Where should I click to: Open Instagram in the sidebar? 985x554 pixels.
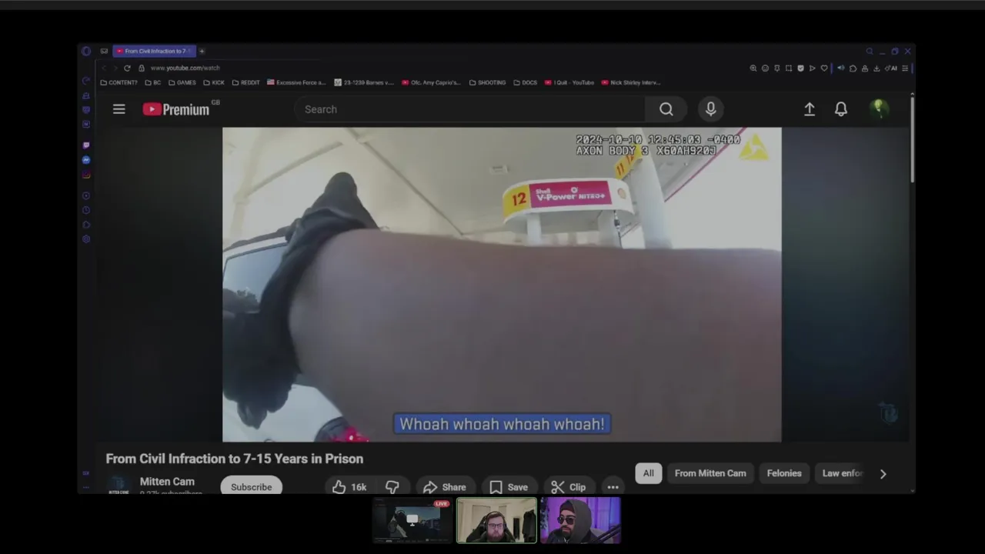pos(86,175)
